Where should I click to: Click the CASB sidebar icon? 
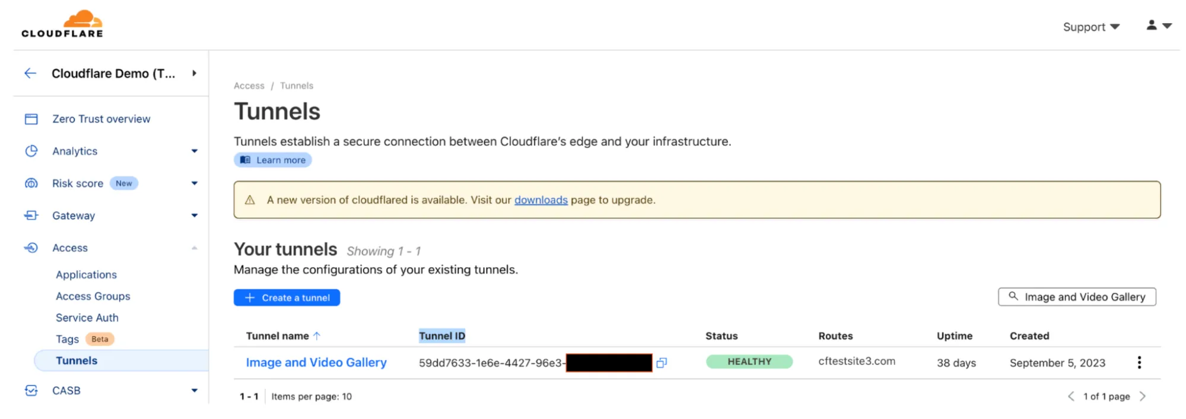click(32, 390)
